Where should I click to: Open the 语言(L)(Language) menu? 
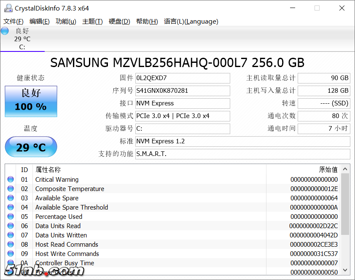pyautogui.click(x=189, y=21)
